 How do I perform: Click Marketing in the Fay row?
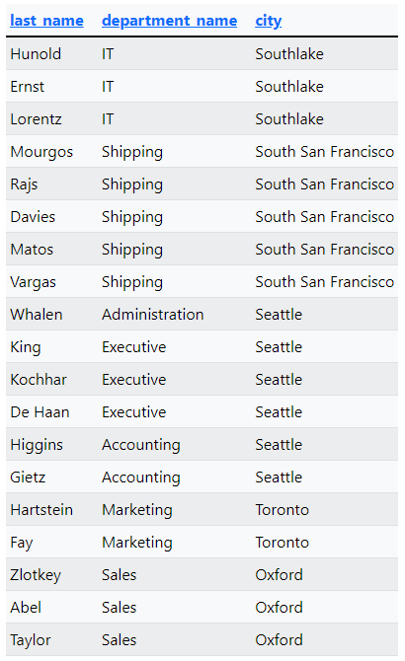[137, 543]
